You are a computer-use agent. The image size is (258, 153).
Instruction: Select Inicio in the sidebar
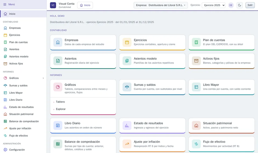click(x=23, y=14)
